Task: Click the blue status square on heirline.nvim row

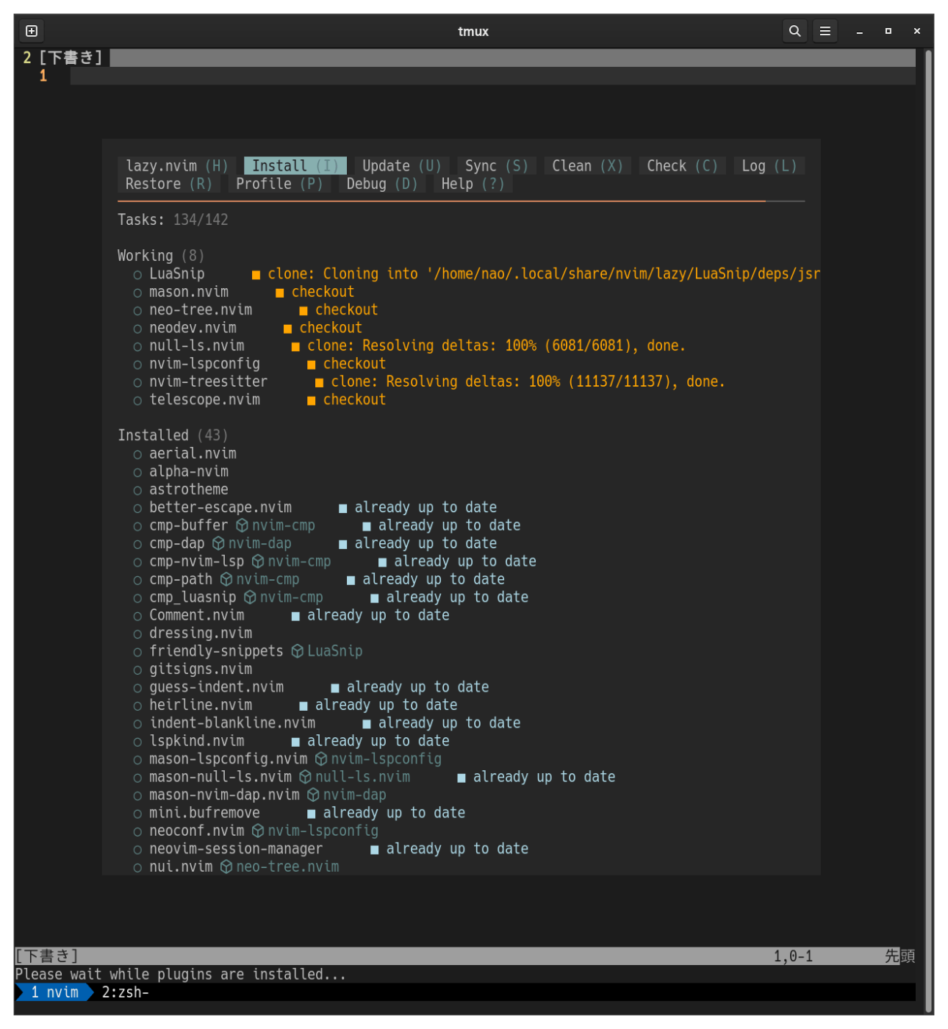Action: tap(304, 706)
